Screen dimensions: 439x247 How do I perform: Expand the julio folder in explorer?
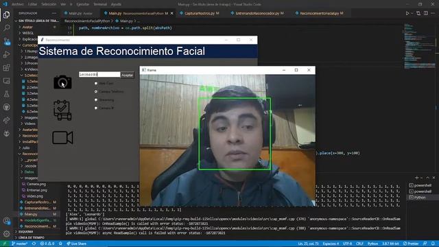tap(26, 148)
